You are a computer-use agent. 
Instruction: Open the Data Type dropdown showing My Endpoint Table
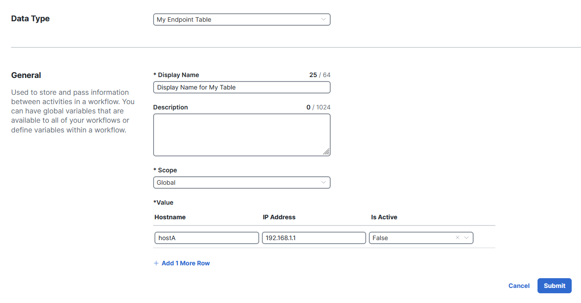click(241, 19)
